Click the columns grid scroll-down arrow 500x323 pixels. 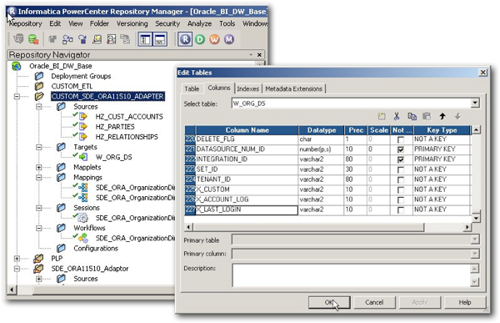point(476,218)
